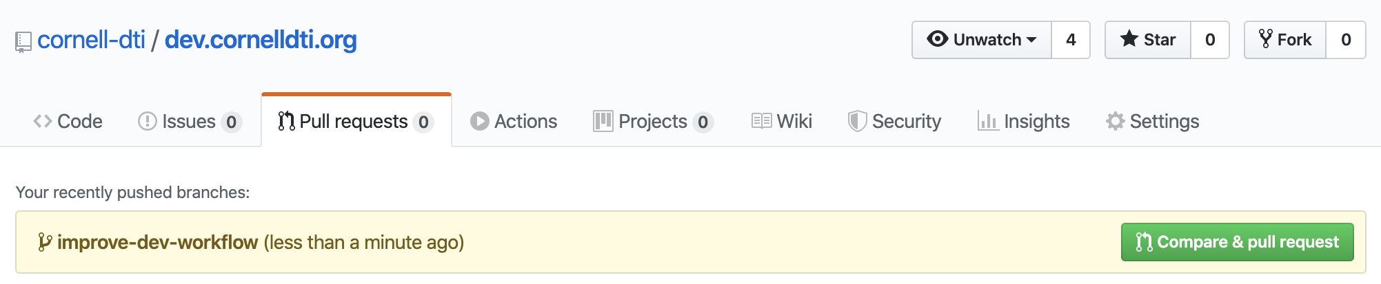The height and width of the screenshot is (284, 1381).
Task: Open the Wiki tab
Action: point(782,121)
